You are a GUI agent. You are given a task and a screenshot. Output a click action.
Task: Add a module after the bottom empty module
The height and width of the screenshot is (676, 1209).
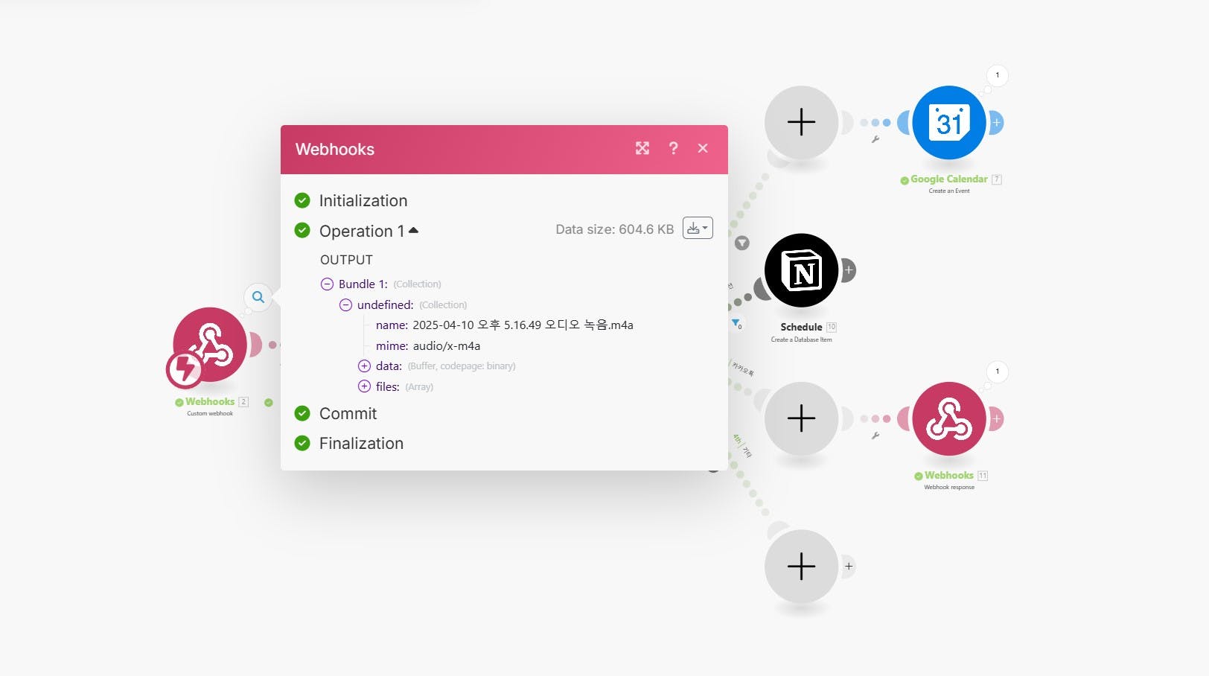pyautogui.click(x=848, y=567)
